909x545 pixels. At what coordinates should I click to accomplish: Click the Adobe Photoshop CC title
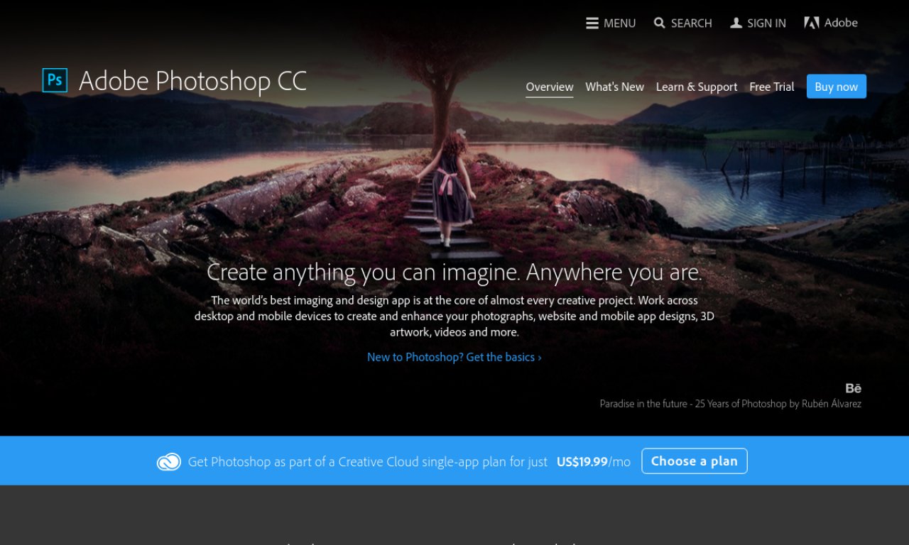[192, 82]
